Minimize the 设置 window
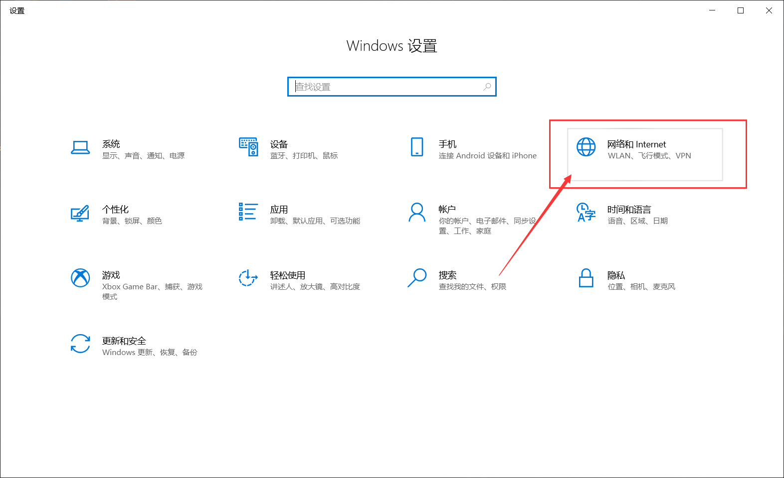The width and height of the screenshot is (784, 478). tap(712, 10)
